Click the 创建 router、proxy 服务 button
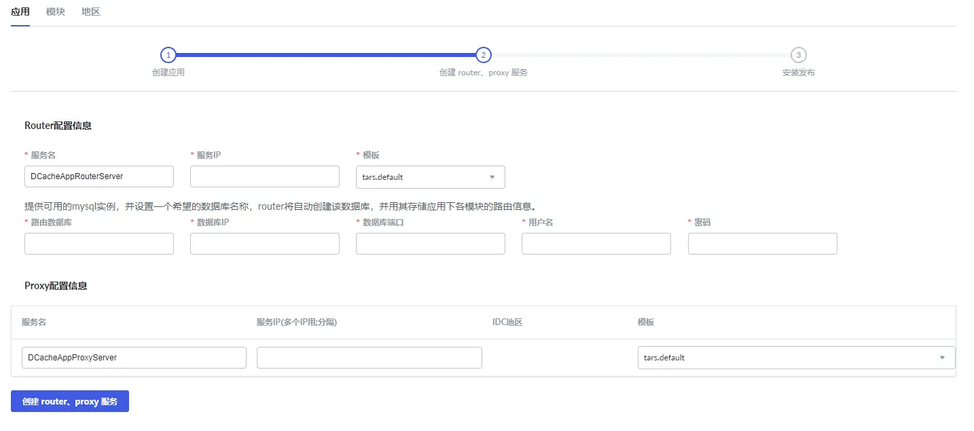 click(70, 401)
